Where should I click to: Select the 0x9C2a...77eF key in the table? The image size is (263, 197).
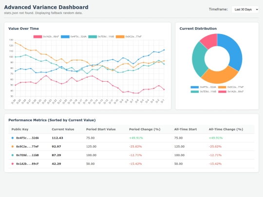point(27,146)
